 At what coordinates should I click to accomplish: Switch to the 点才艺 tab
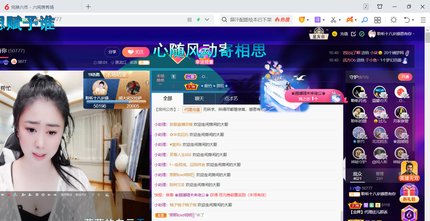coord(231,98)
